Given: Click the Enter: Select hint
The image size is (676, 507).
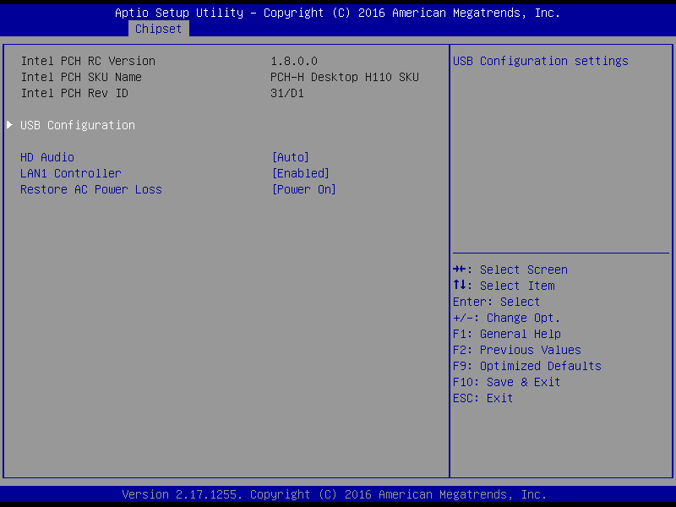Looking at the screenshot, I should click(x=497, y=302).
